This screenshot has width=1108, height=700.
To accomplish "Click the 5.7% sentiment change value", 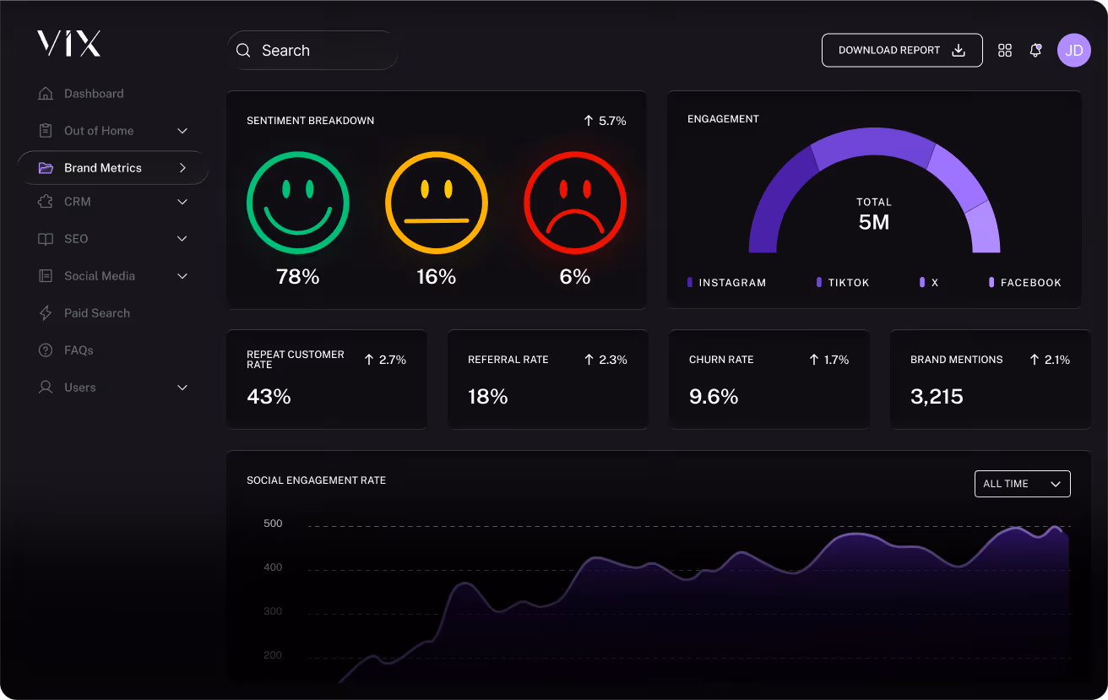I will pyautogui.click(x=613, y=121).
